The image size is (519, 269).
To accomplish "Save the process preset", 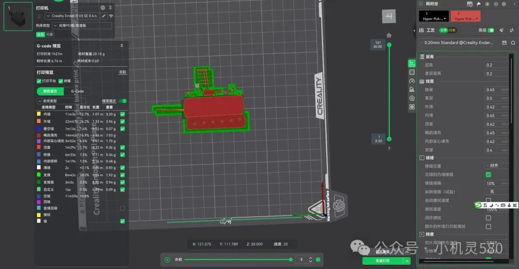I will coord(505,43).
